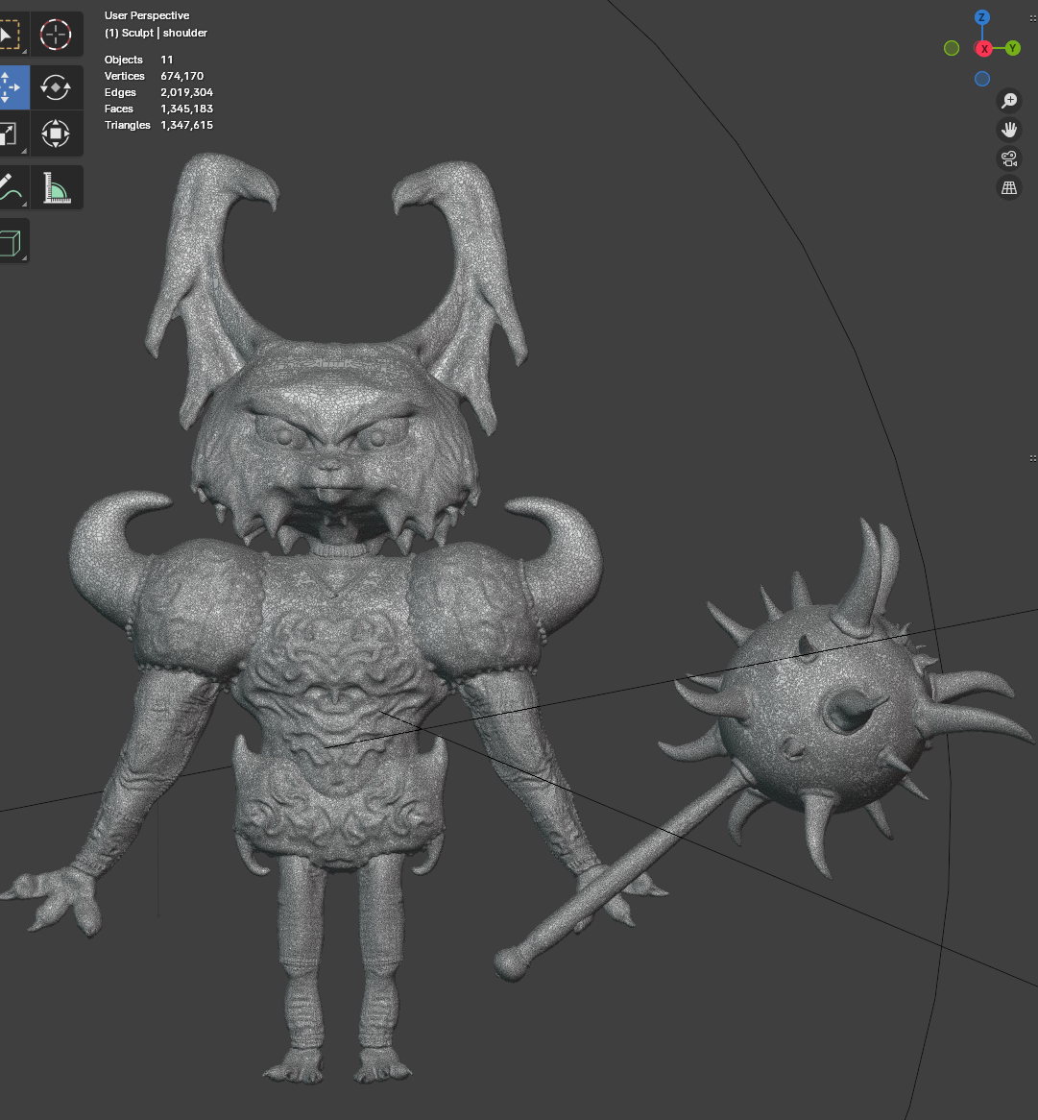
Task: Align view to green Y axis
Action: [x=1013, y=48]
